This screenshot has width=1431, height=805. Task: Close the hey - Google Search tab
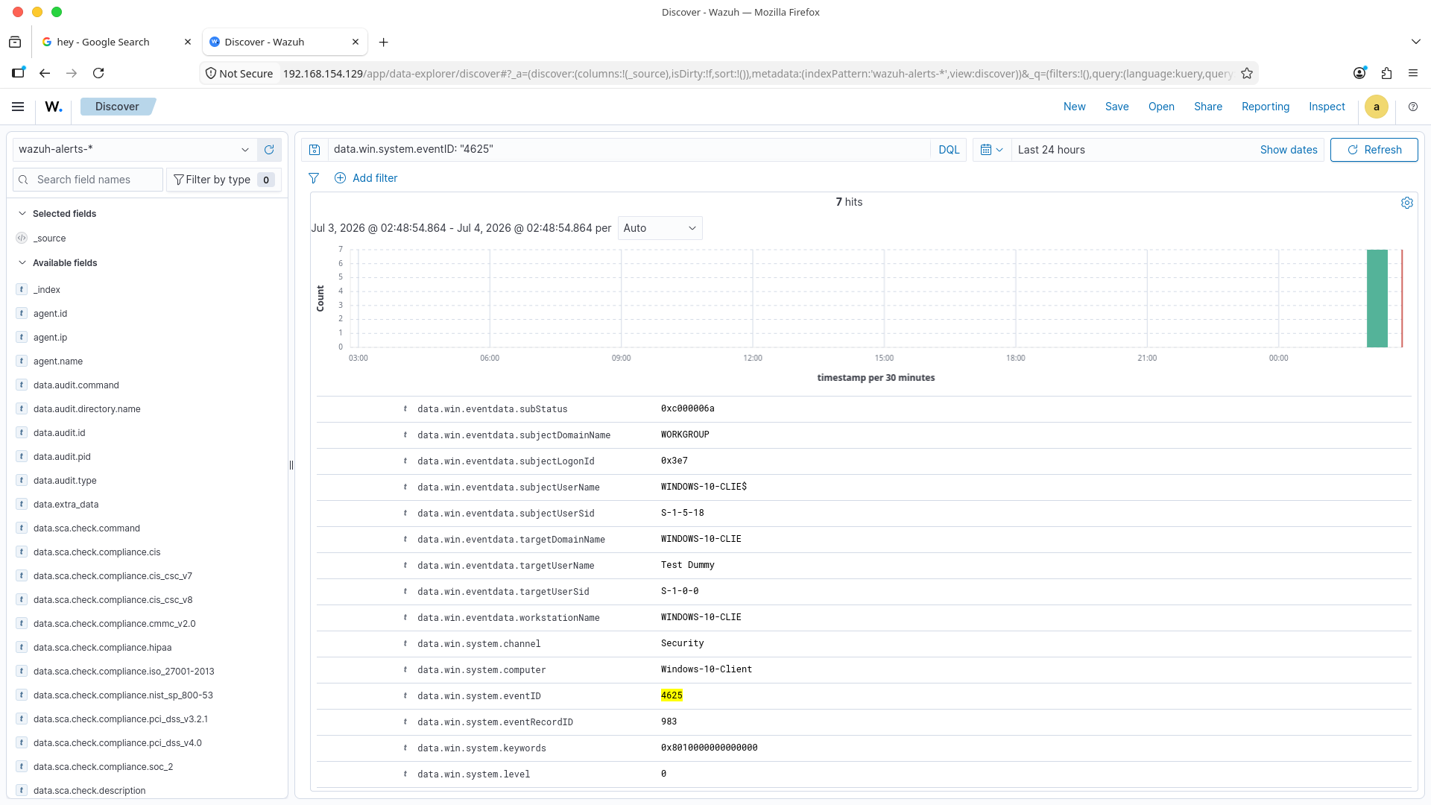tap(188, 42)
